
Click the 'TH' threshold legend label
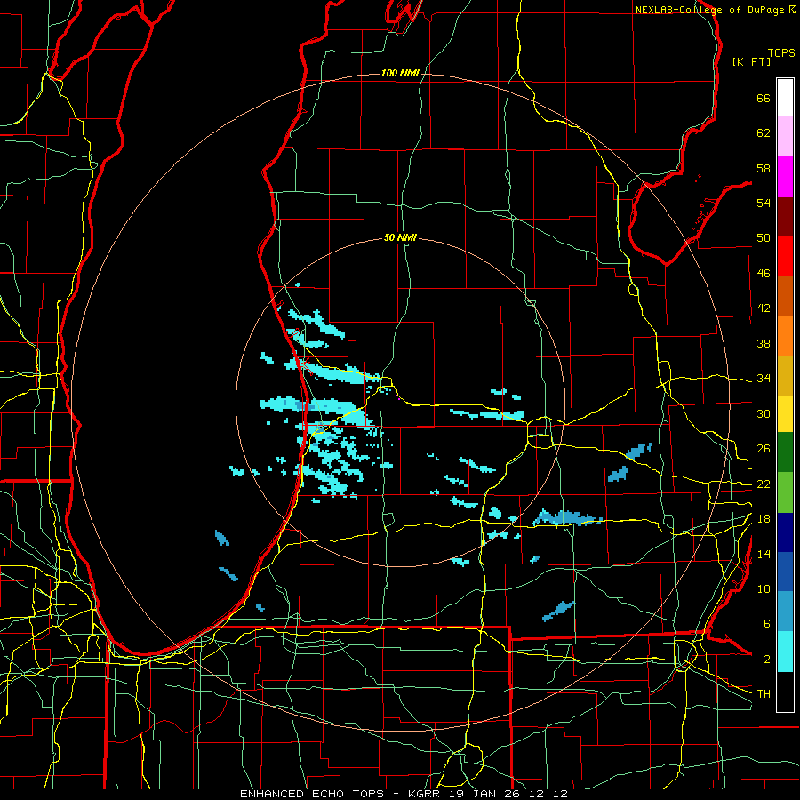click(764, 694)
